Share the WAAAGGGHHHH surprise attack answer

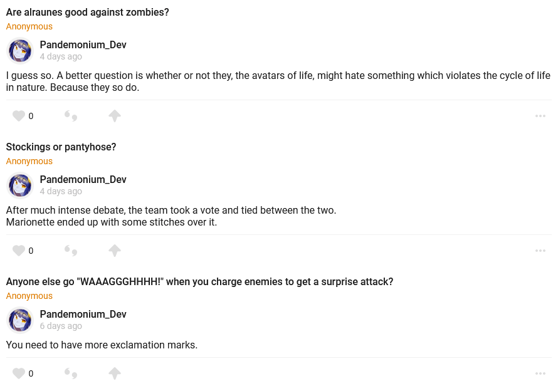tap(114, 373)
